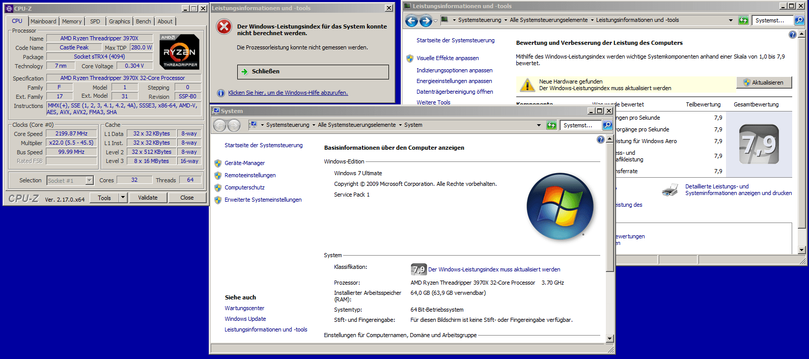Viewport: 809px width, 359px height.
Task: Click shield icon next to Remoteeinstellungen
Action: click(x=218, y=175)
